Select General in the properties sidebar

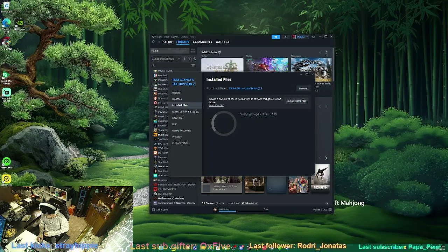[x=176, y=93]
